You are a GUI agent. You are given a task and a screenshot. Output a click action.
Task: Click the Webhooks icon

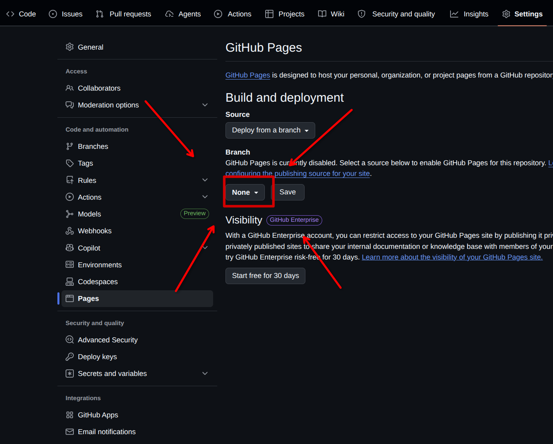70,231
